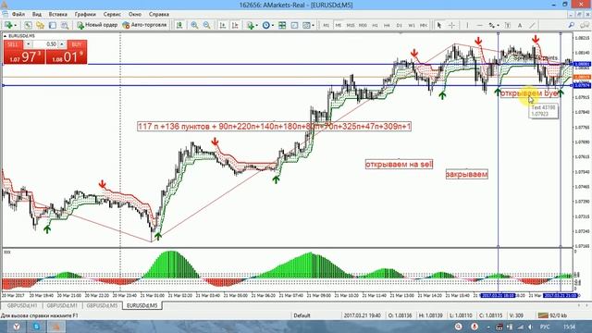The image size is (592, 333).
Task: Click the Terminal / Strategy Tester magnifier icon
Action: pos(65,25)
